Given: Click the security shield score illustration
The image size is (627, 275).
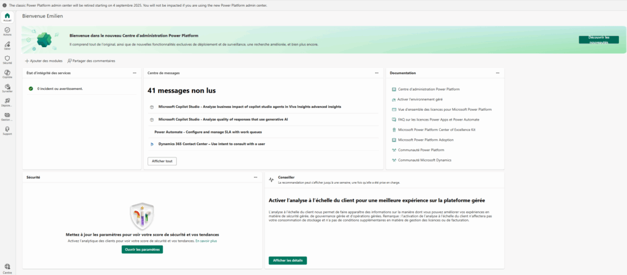Looking at the screenshot, I should pos(142,216).
